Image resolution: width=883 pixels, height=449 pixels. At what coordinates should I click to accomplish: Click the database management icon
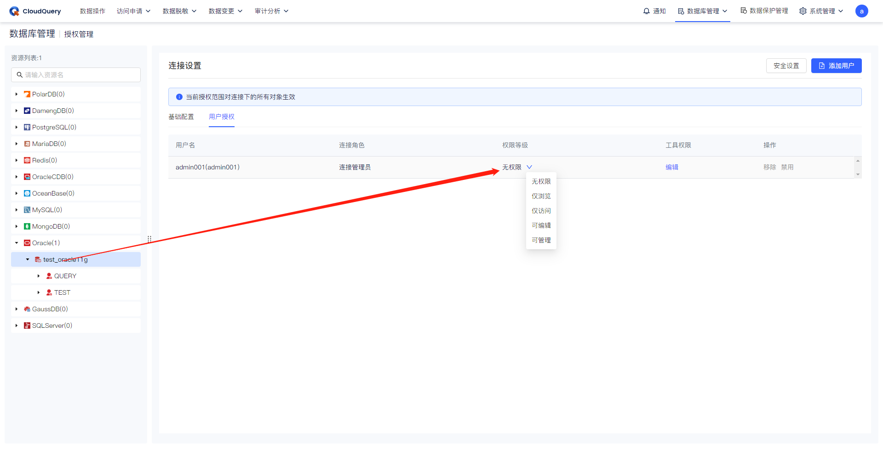click(x=681, y=11)
